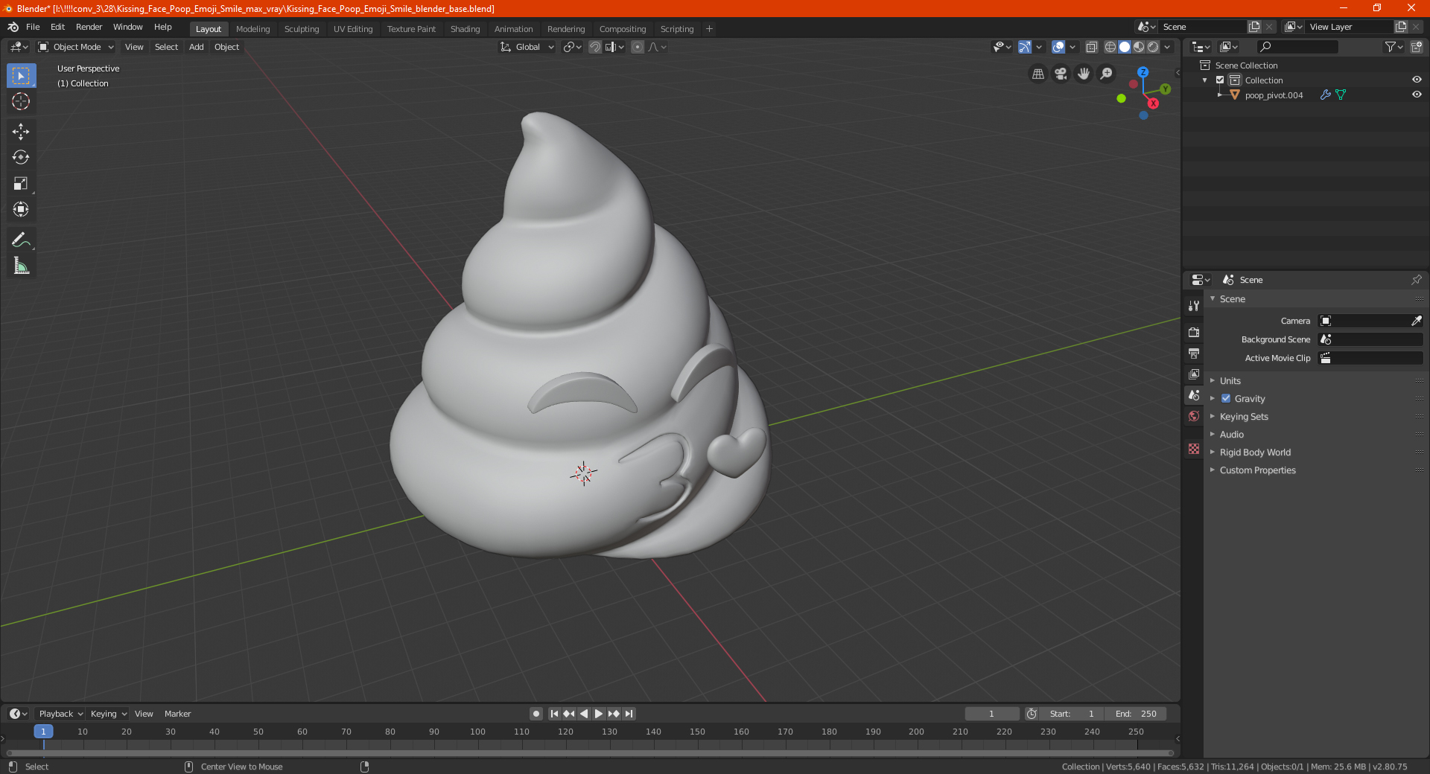The image size is (1430, 774).
Task: Switch to the Sculpting workspace tab
Action: [302, 29]
